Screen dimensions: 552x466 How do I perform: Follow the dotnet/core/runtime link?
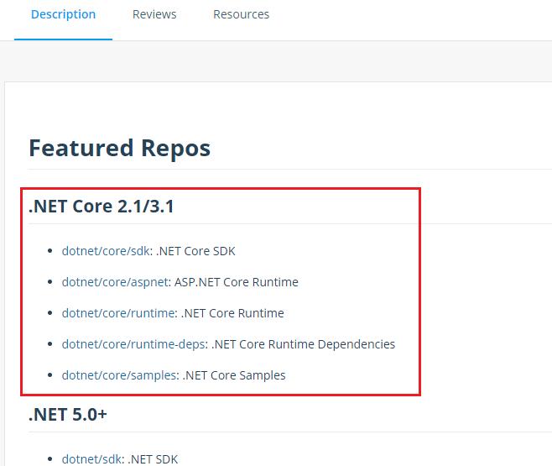[118, 313]
